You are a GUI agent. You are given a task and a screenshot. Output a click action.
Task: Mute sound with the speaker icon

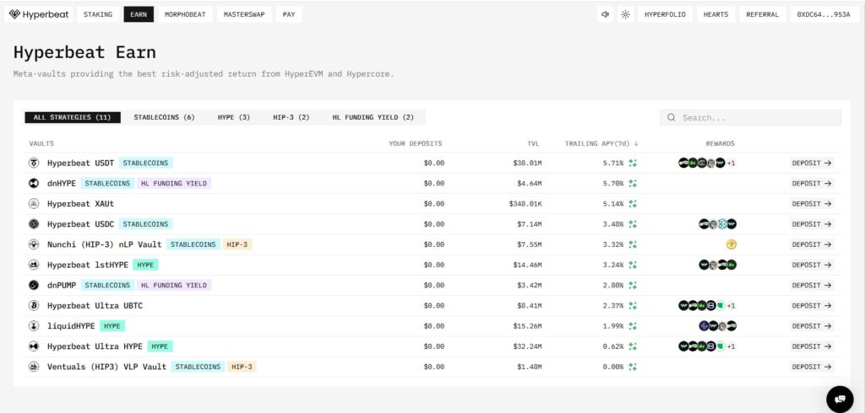605,14
